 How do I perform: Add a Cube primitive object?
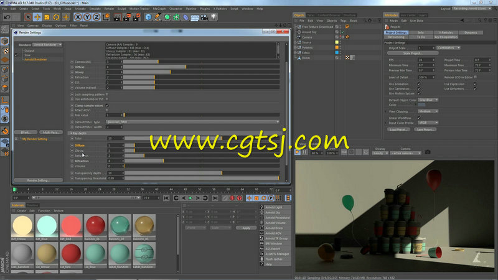coord(148,17)
